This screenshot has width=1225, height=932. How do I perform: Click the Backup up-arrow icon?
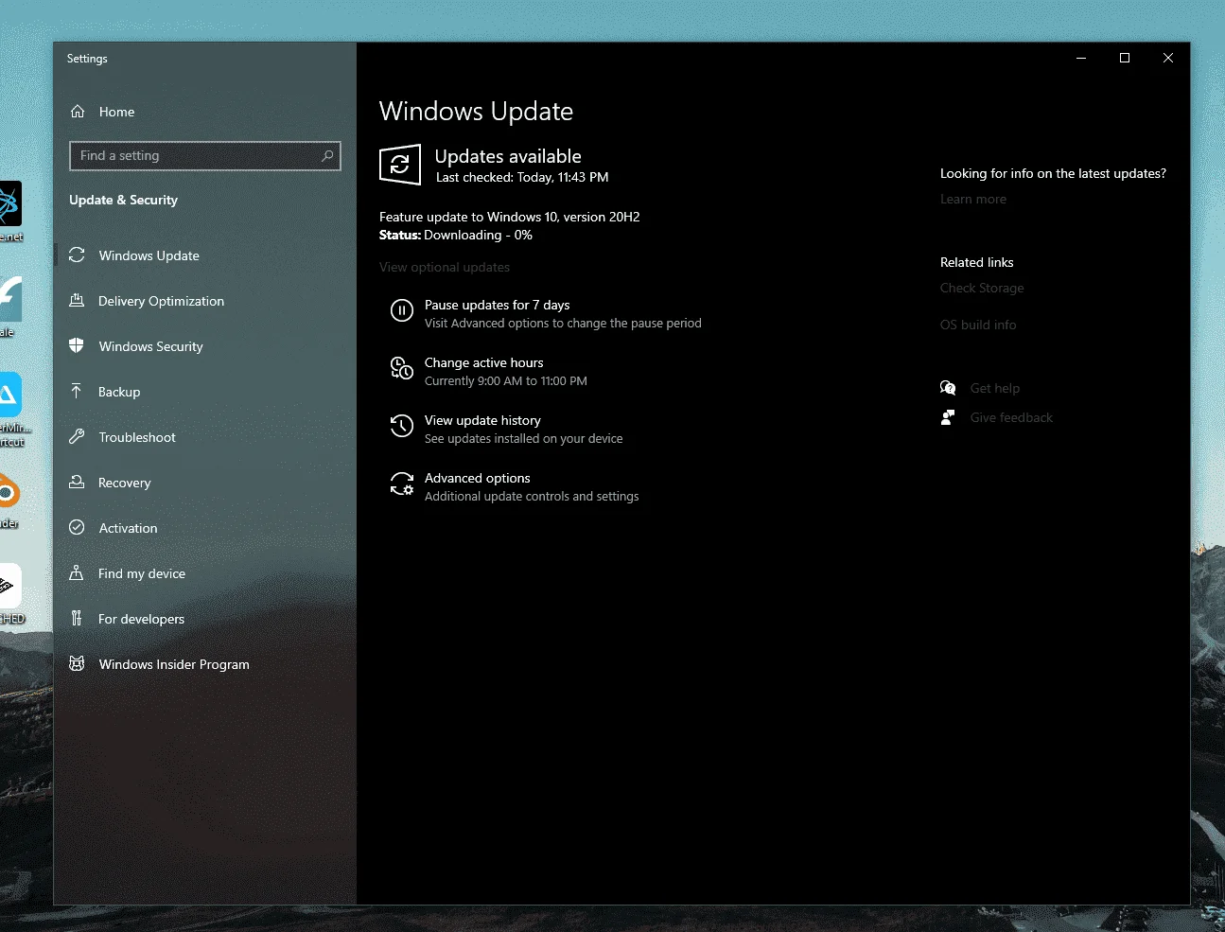(78, 392)
